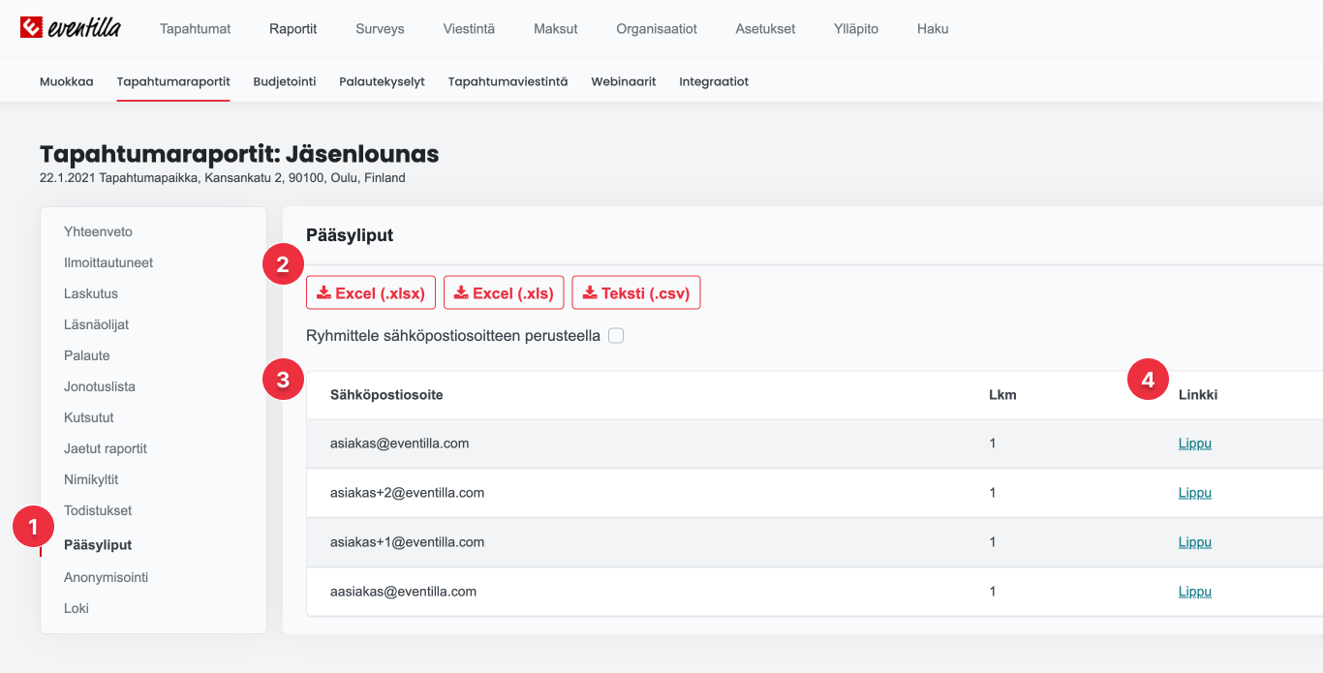The height and width of the screenshot is (673, 1323).
Task: Open Lippu link for asiakas+1@eventilla.com
Action: coord(1195,542)
